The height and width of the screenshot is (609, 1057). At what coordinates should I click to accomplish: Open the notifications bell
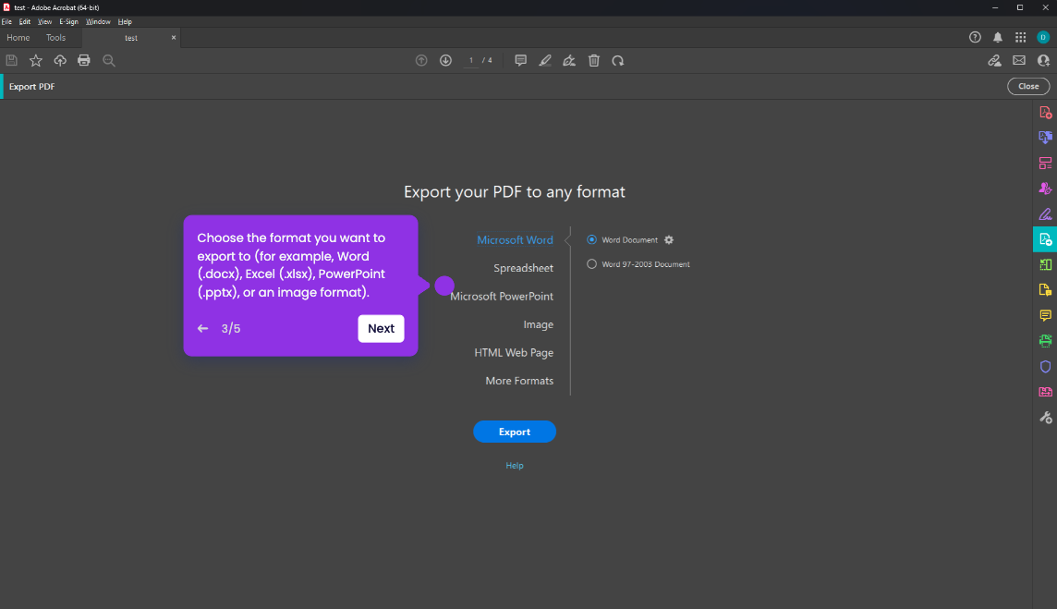click(x=998, y=37)
